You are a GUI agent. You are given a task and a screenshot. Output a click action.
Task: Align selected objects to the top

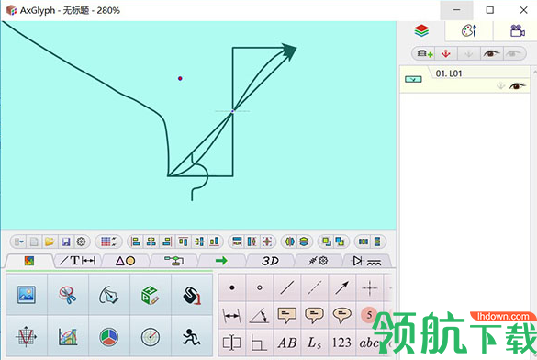[x=183, y=242]
